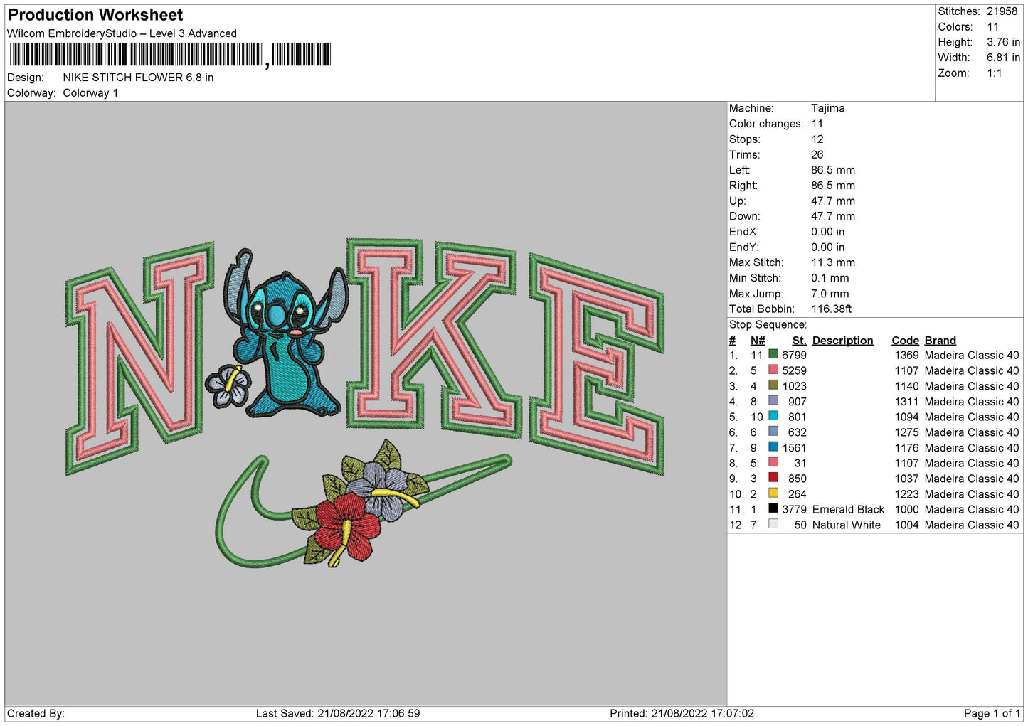Click thread code 1311

point(907,402)
